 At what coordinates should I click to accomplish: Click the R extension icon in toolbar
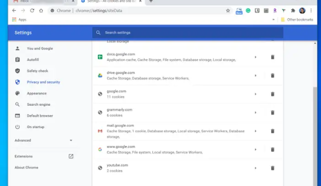click(x=275, y=11)
